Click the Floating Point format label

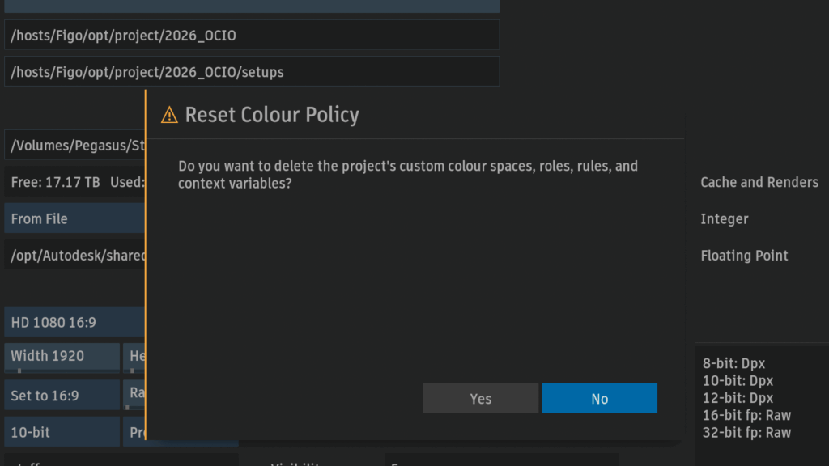(744, 256)
